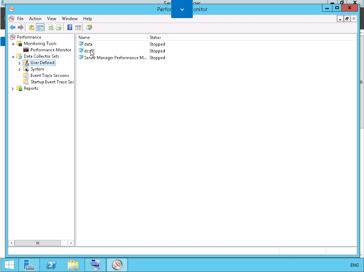
Task: Select Data Collector Sets in the tree
Action: 41,56
